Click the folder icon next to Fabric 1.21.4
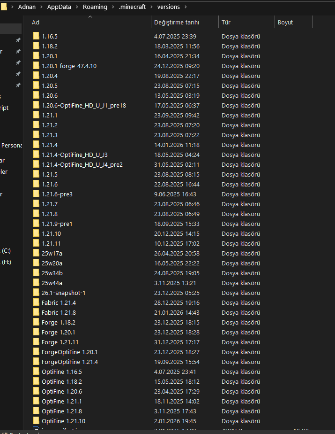The width and height of the screenshot is (335, 434). click(x=36, y=302)
